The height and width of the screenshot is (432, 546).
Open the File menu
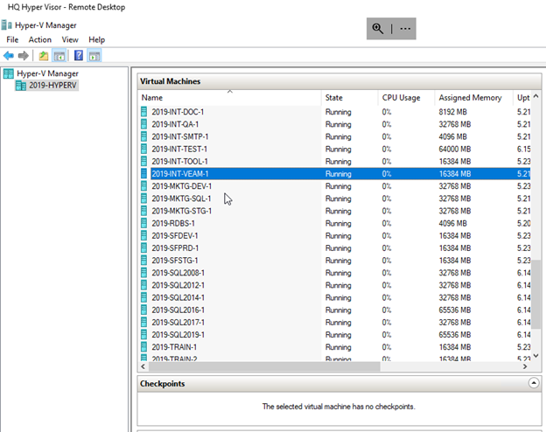tap(12, 39)
